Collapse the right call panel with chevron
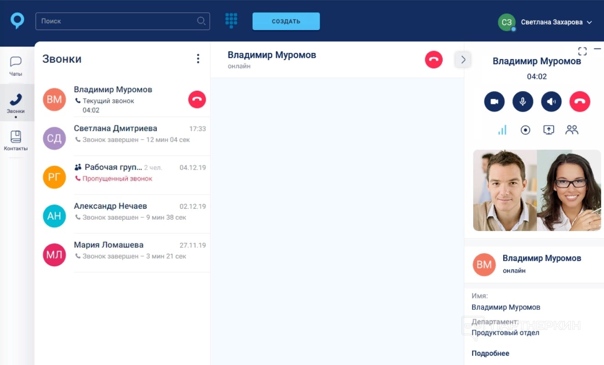604x365 pixels. (x=463, y=59)
